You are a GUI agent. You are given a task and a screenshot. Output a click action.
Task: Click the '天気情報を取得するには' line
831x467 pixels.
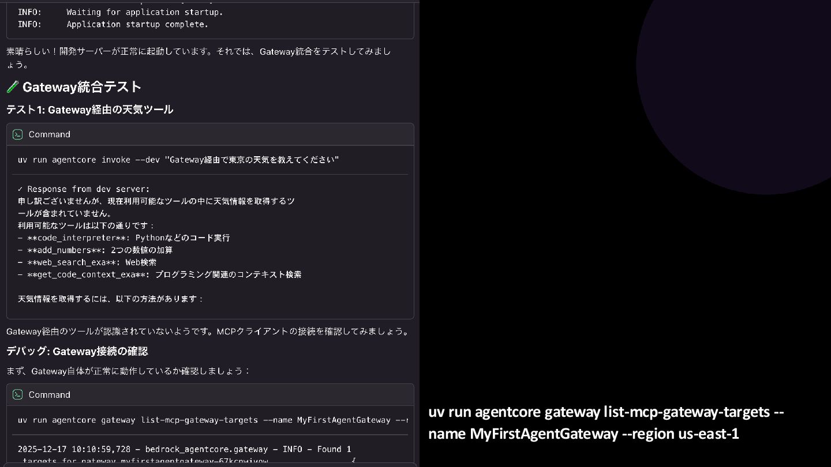point(111,299)
